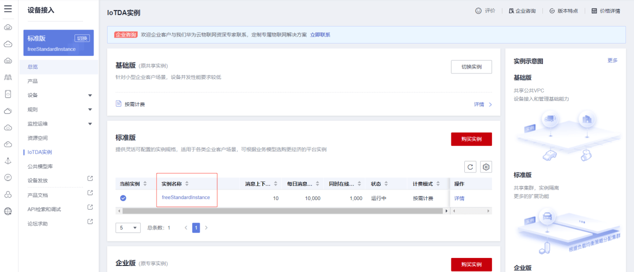
Task: Open 资源空间 in the sidebar
Action: click(38, 137)
